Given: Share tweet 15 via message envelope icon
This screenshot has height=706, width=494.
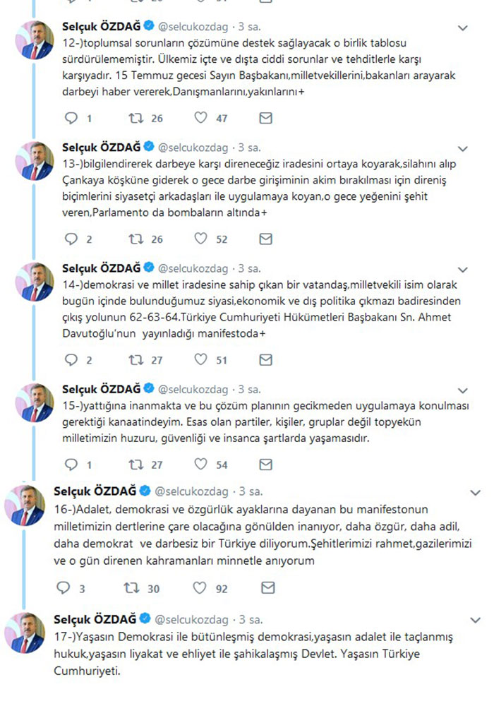Looking at the screenshot, I should [266, 465].
